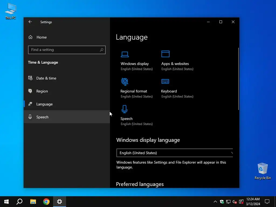Maximize the Settings window
The height and width of the screenshot is (207, 276).
click(221, 22)
